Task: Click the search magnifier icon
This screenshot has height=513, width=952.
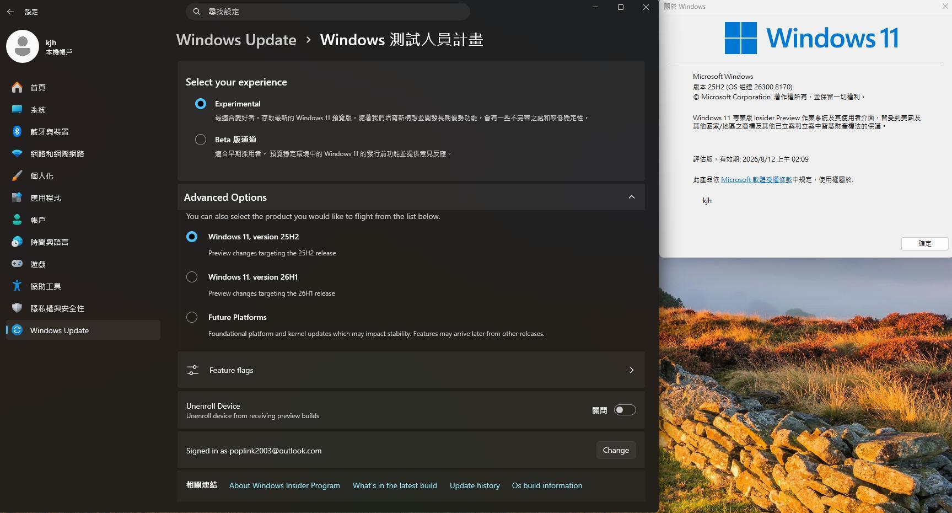Action: coord(197,12)
